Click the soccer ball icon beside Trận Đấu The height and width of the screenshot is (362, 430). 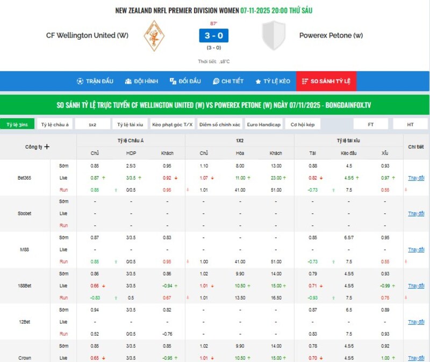point(80,81)
